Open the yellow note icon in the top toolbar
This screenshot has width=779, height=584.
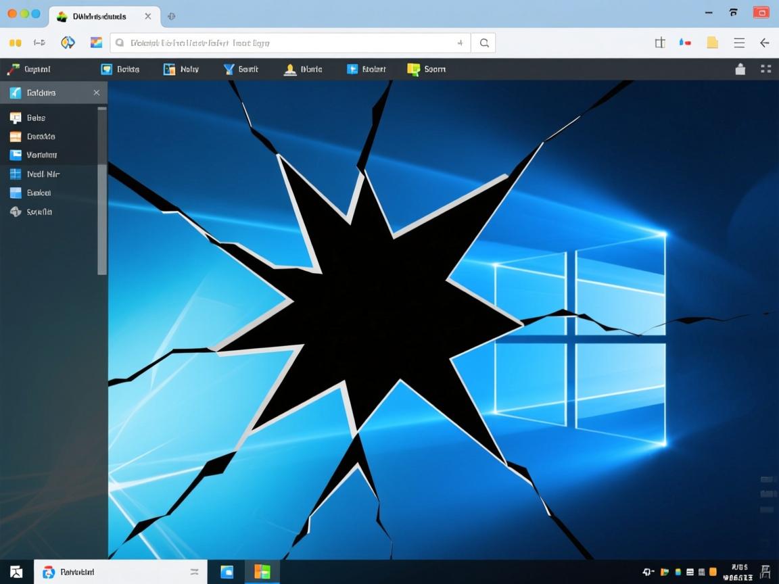coord(712,43)
